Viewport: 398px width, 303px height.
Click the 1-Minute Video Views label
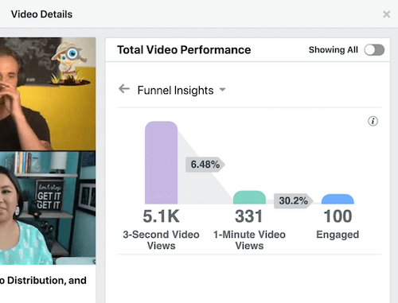click(249, 240)
